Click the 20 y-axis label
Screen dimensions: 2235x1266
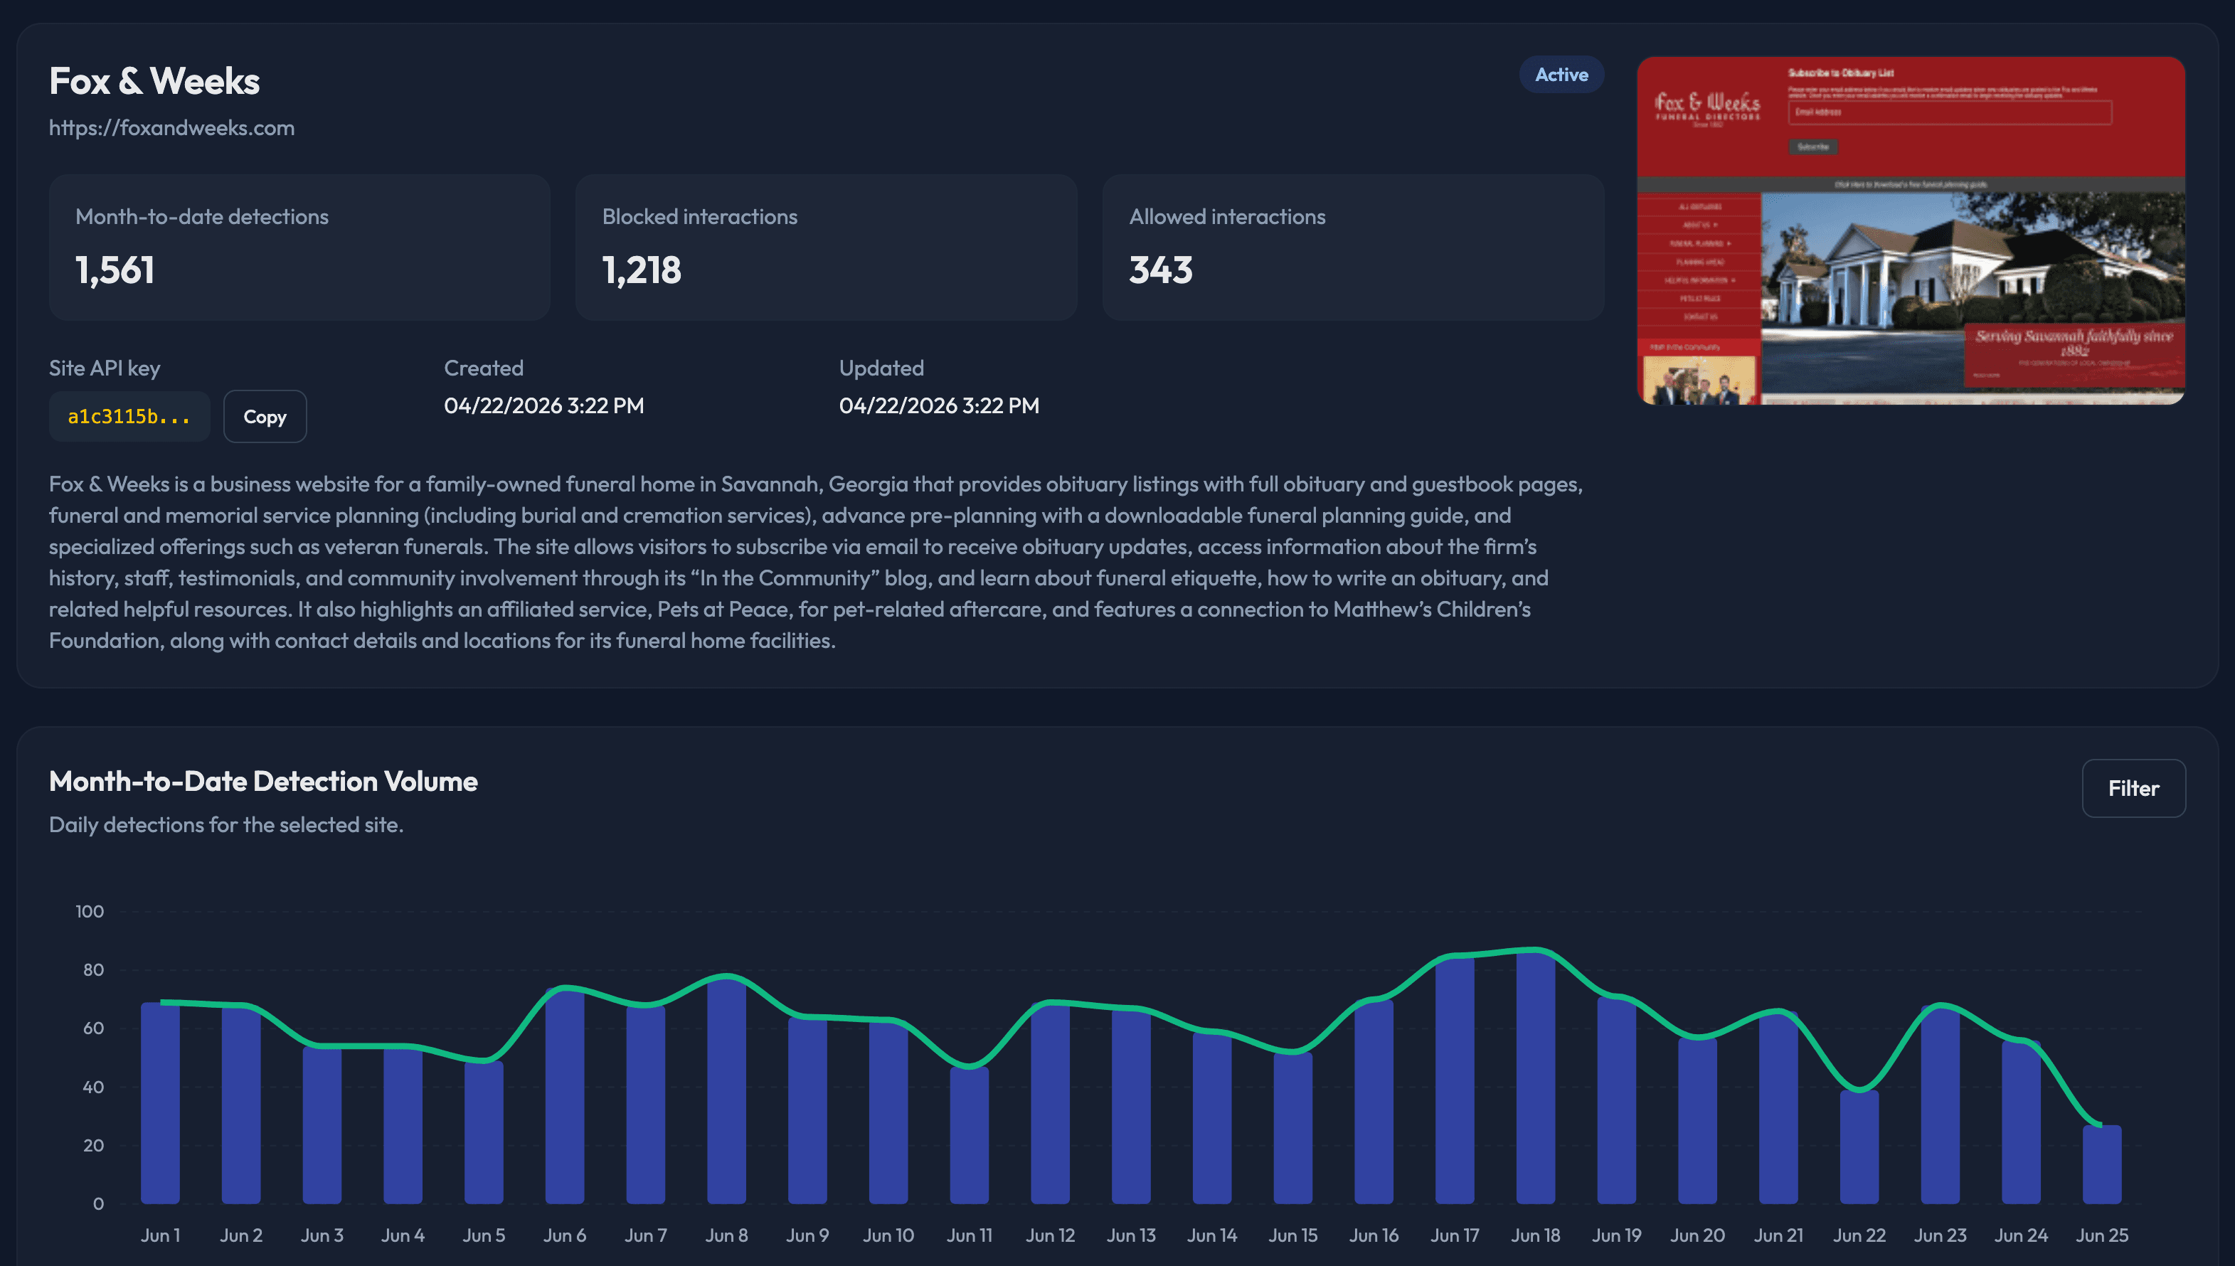(93, 1145)
